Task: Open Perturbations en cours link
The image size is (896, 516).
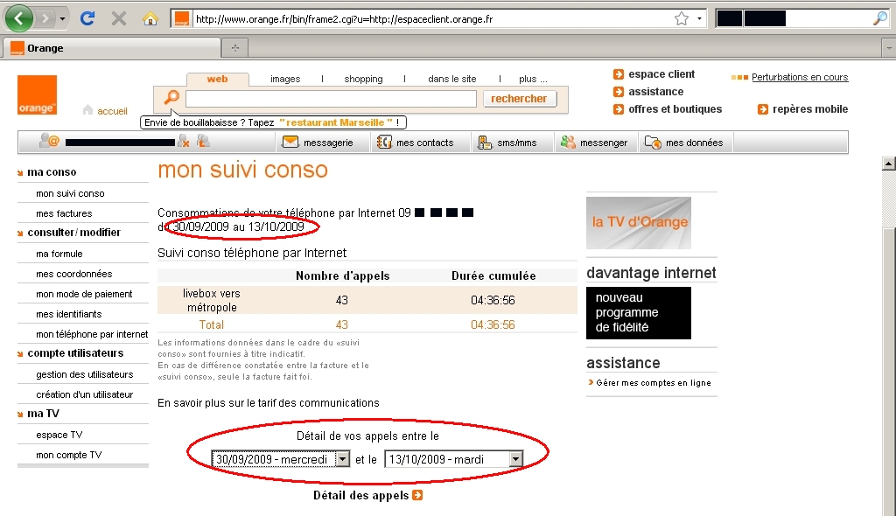Action: tap(800, 77)
